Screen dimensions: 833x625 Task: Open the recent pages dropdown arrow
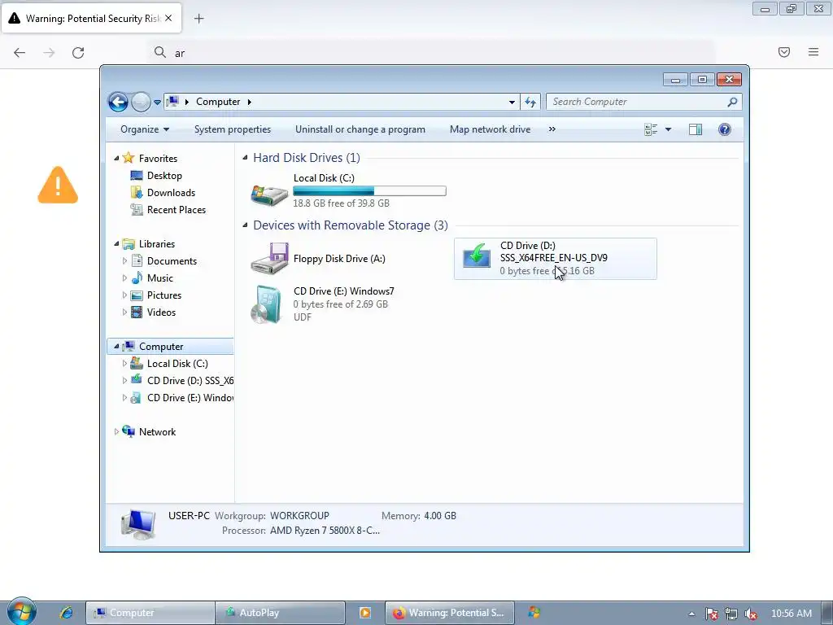click(157, 102)
